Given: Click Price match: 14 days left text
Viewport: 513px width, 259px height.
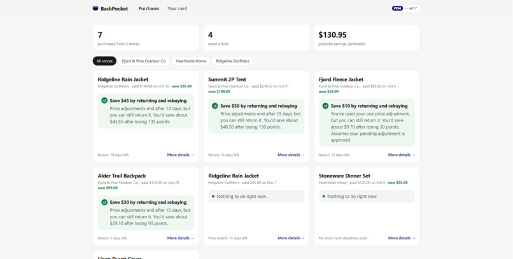Looking at the screenshot, I should [228, 239].
